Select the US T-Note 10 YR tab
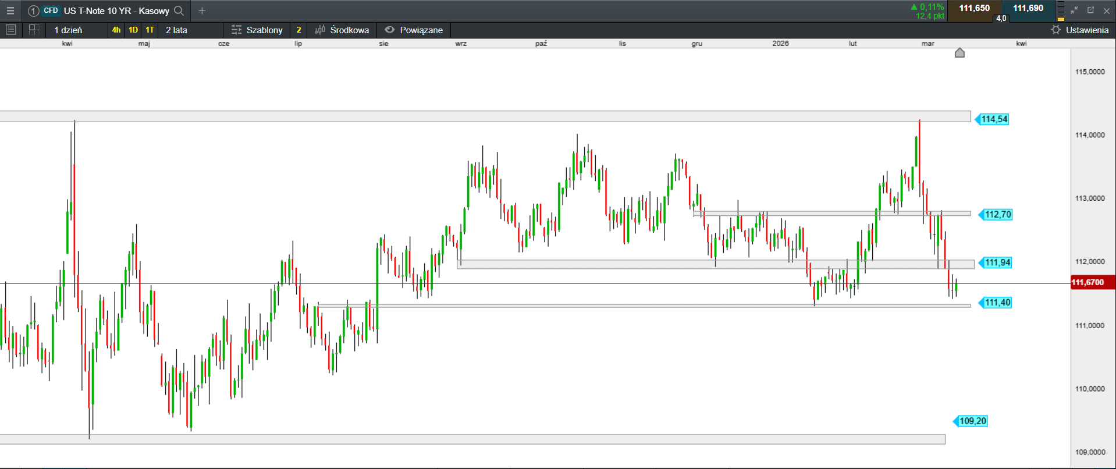Viewport: 1116px width, 469px height. [x=116, y=10]
